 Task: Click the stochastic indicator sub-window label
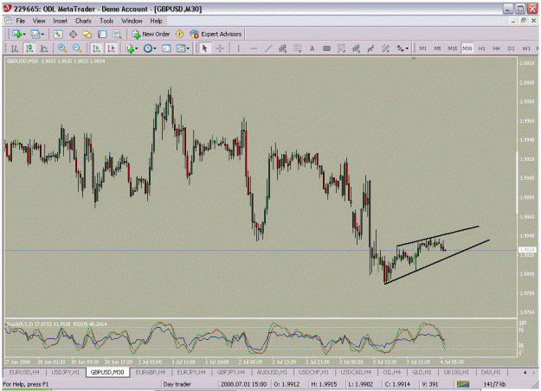coord(56,324)
